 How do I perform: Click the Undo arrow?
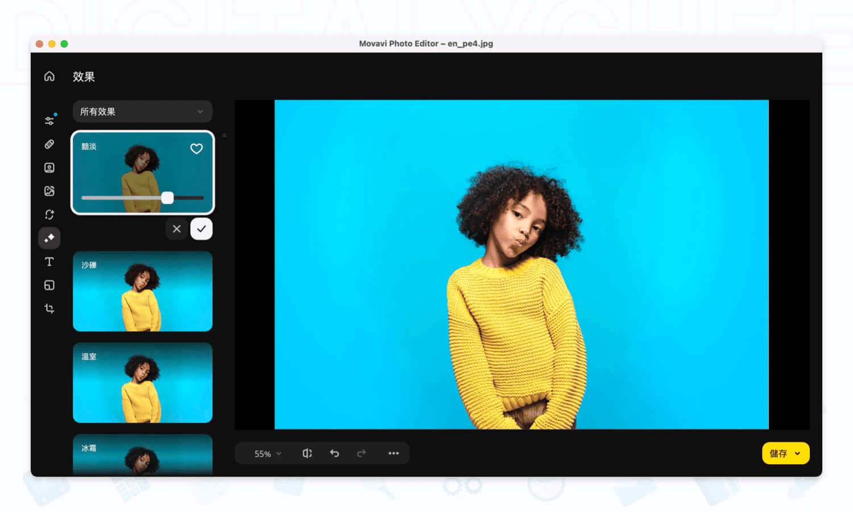coord(334,453)
